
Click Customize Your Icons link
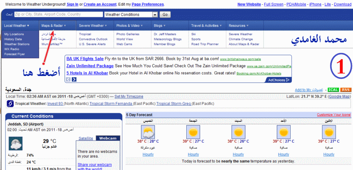click(x=334, y=115)
